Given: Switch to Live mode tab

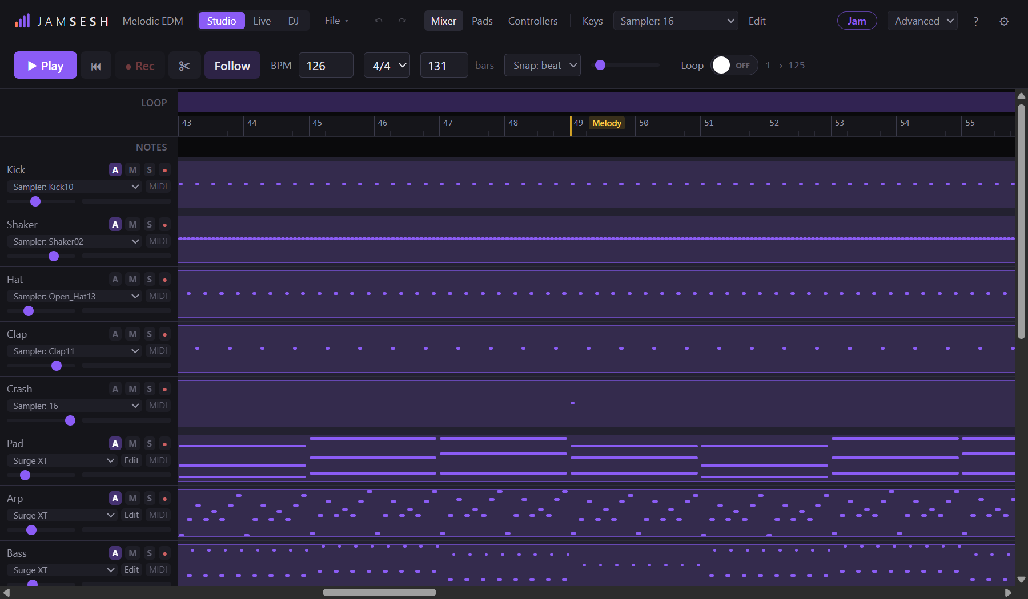Looking at the screenshot, I should tap(262, 21).
